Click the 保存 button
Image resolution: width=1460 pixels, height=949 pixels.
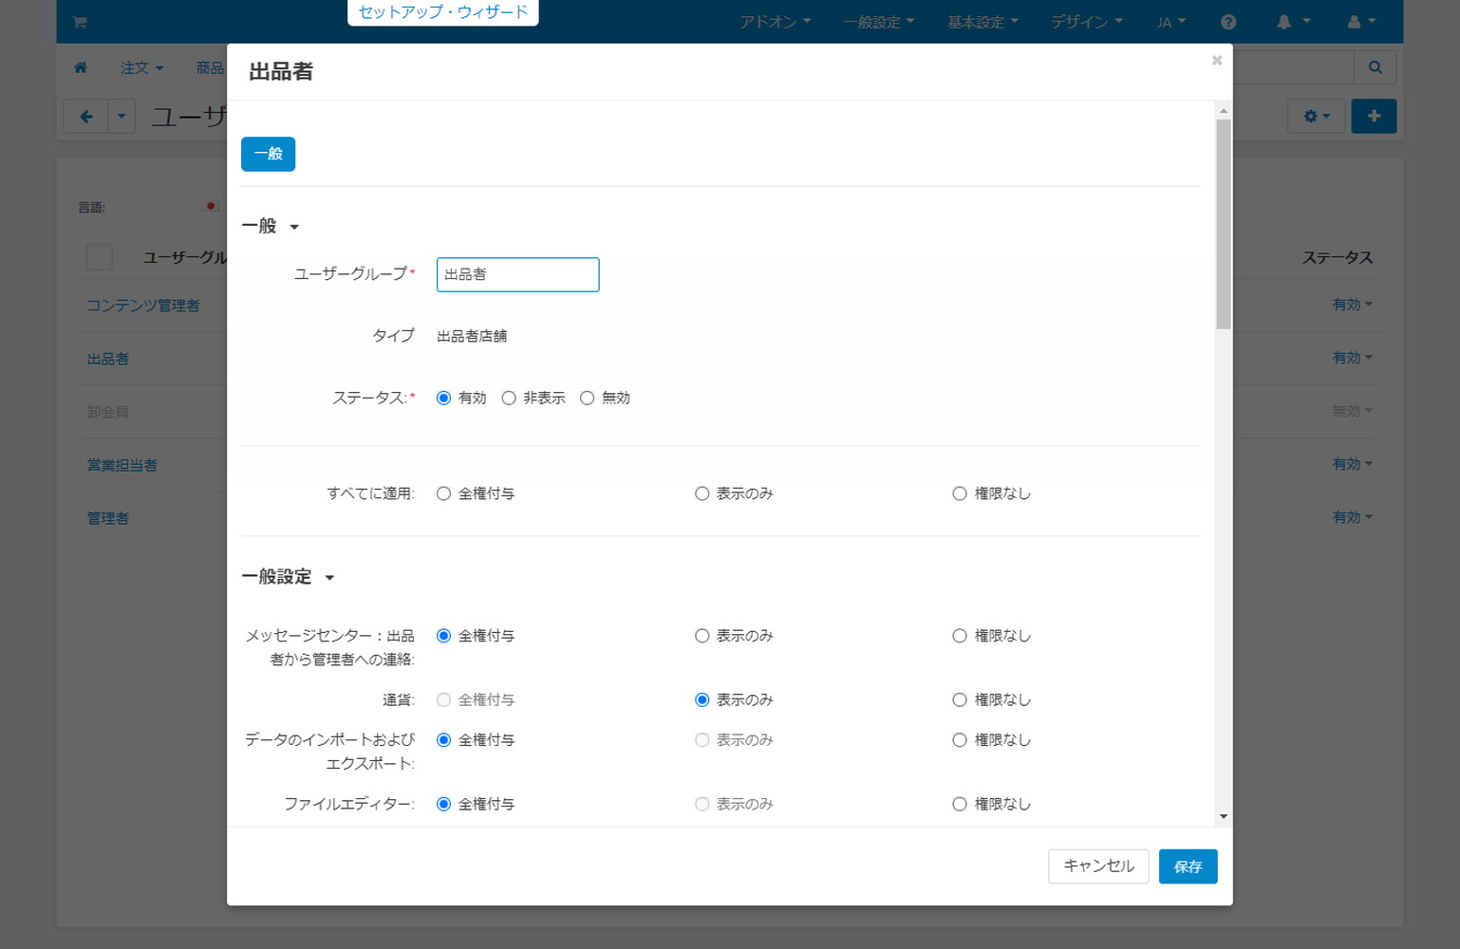(x=1188, y=866)
